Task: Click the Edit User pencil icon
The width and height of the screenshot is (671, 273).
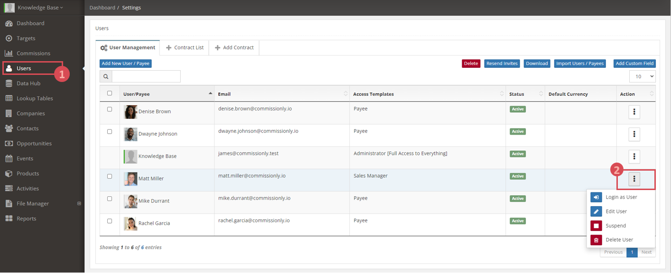Action: click(x=596, y=211)
